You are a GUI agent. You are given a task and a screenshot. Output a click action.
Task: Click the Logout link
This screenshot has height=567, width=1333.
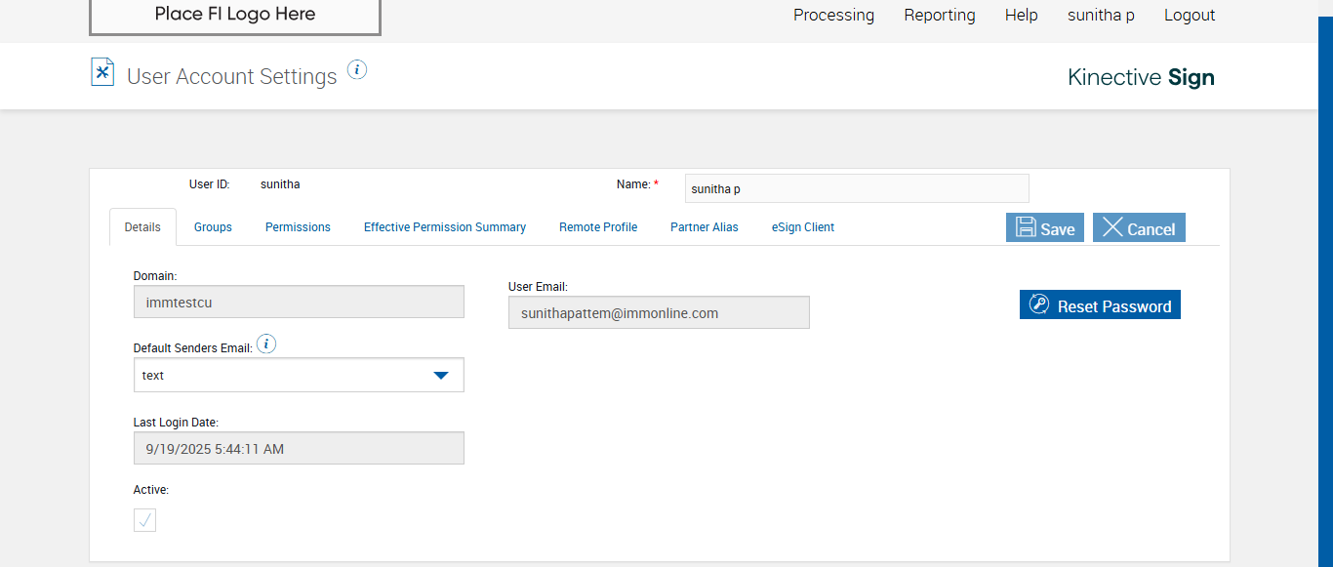tap(1190, 16)
